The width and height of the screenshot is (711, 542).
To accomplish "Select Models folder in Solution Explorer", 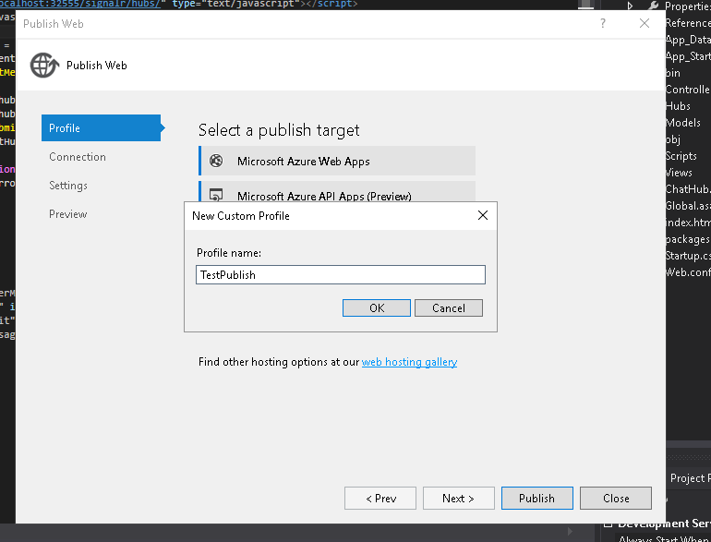I will 683,123.
